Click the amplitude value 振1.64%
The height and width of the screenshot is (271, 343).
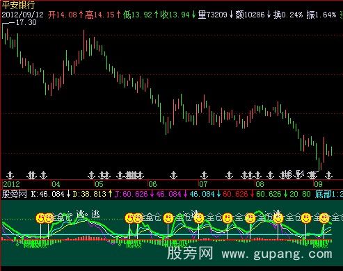pyautogui.click(x=321, y=15)
